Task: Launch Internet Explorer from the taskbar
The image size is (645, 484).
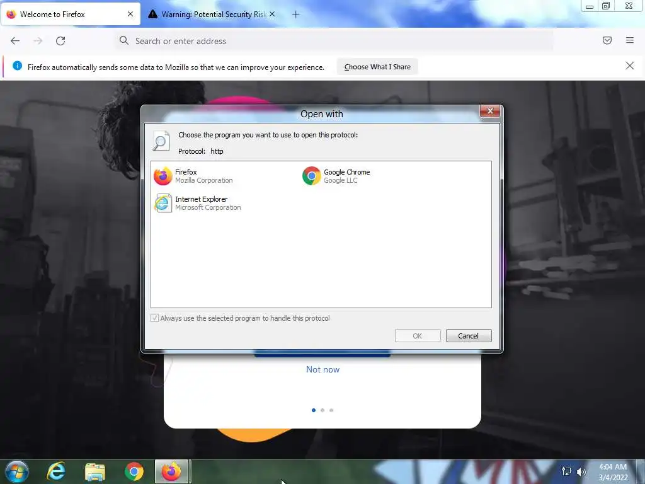Action: pyautogui.click(x=56, y=471)
